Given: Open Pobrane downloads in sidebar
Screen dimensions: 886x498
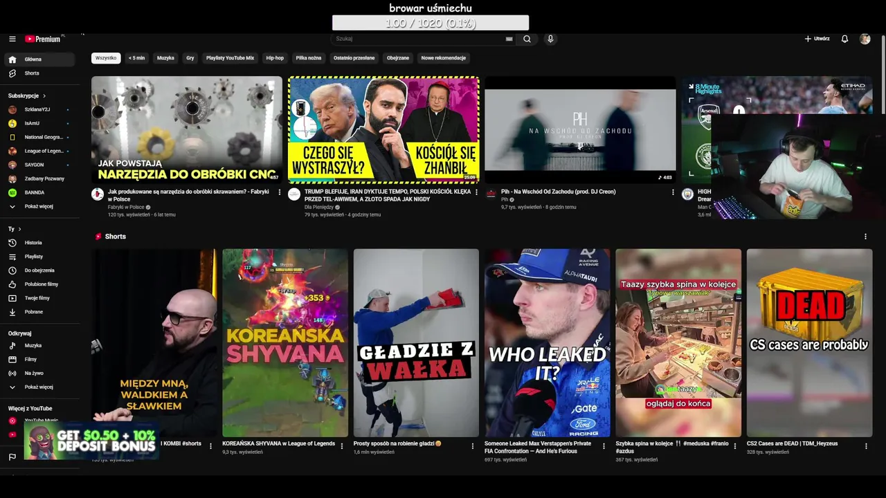Looking at the screenshot, I should [40, 312].
